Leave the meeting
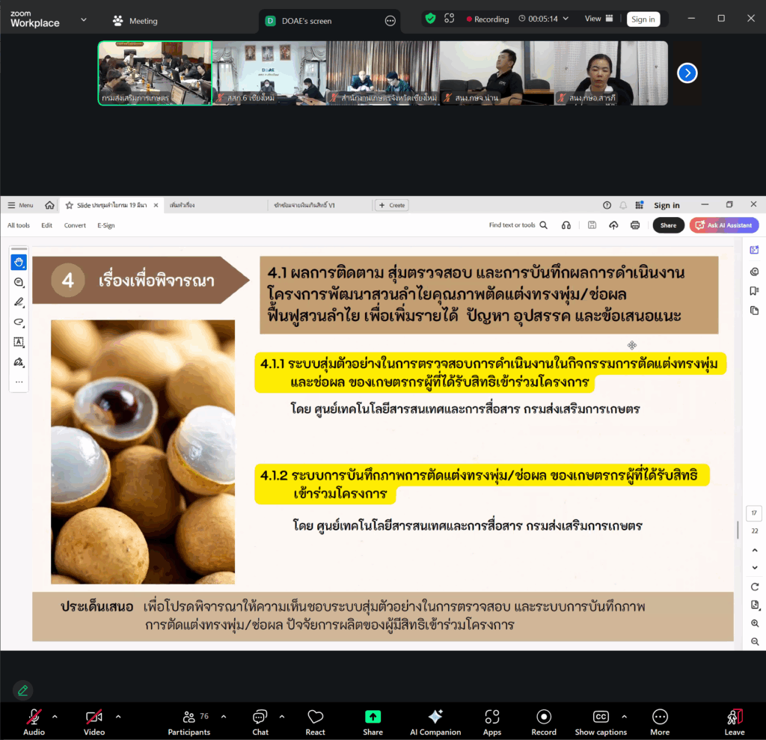This screenshot has height=740, width=766. [x=734, y=721]
